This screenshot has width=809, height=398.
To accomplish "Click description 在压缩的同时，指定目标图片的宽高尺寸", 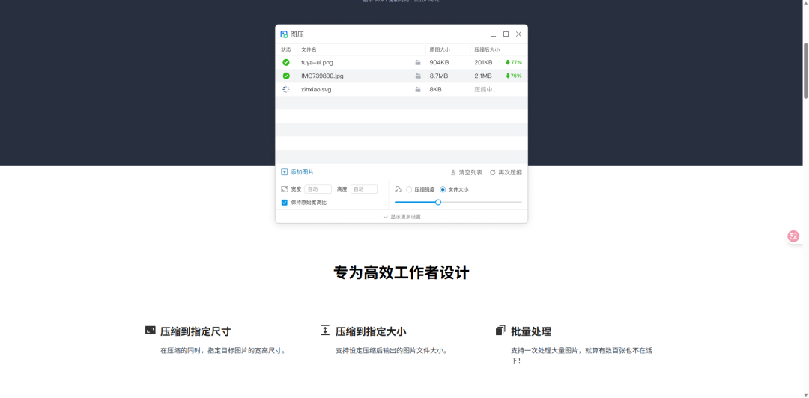I will (223, 351).
